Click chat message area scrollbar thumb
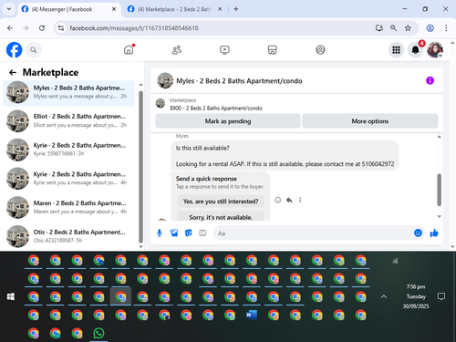Viewport: 456px width, 342px height. point(439,190)
